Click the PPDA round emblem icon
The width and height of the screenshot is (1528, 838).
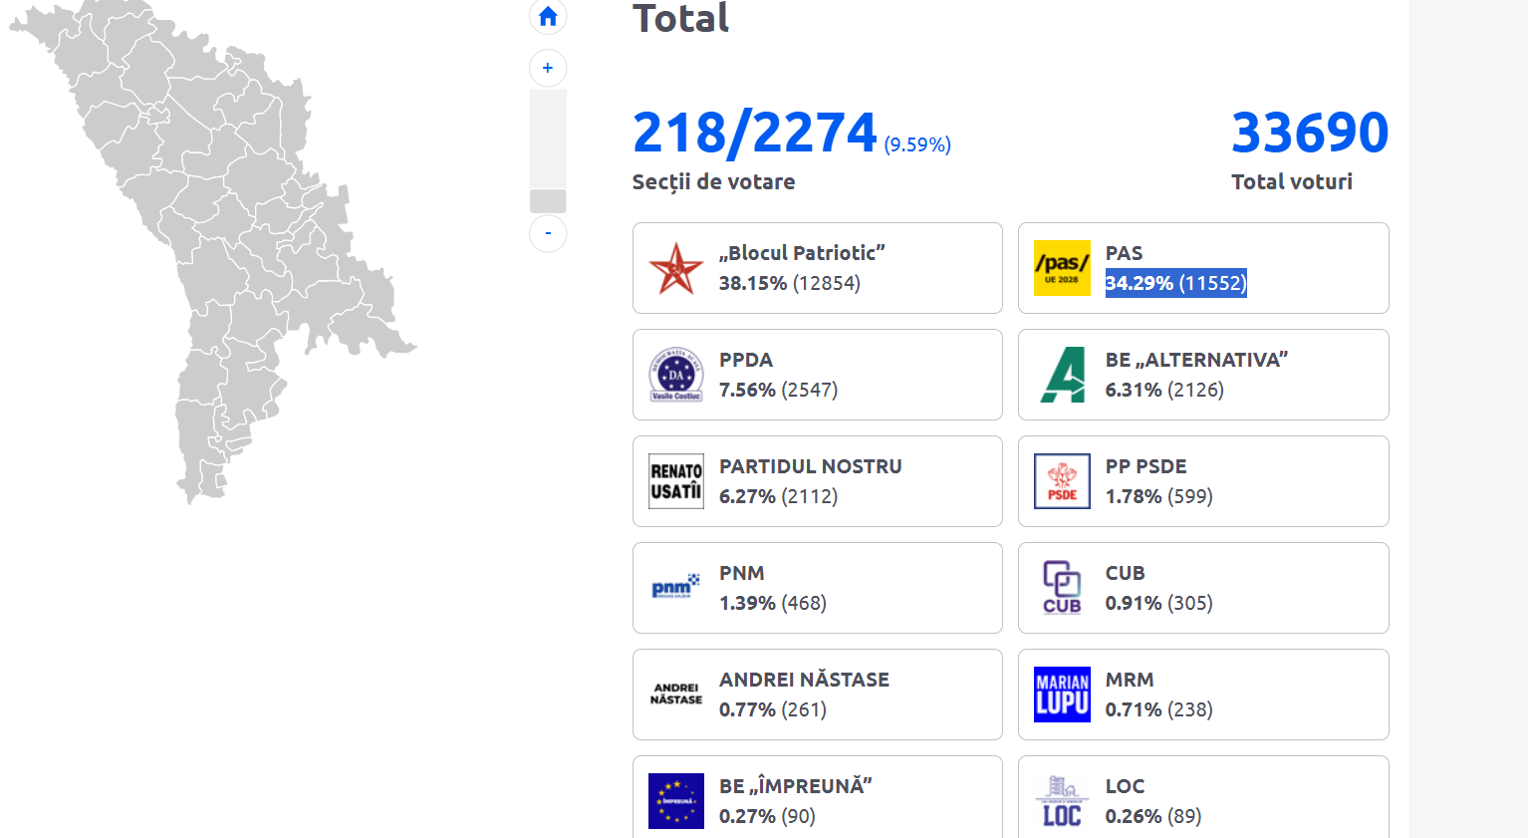coord(675,376)
